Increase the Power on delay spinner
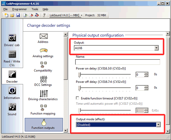 pyautogui.click(x=146, y=73)
